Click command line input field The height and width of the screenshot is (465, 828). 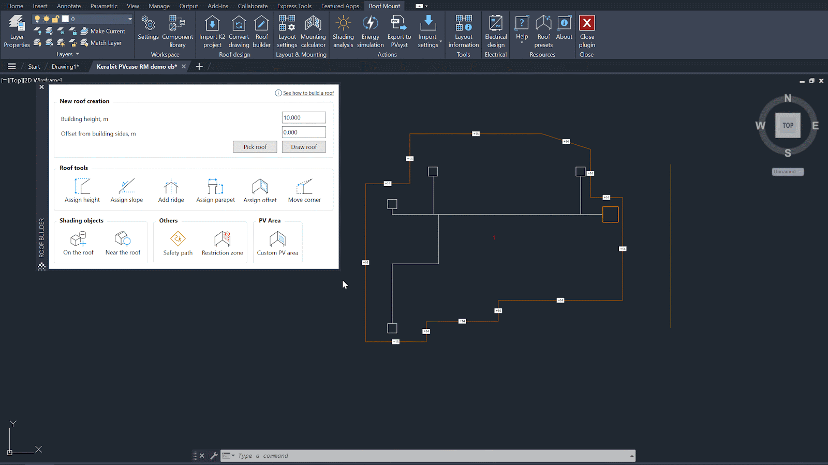tap(432, 456)
